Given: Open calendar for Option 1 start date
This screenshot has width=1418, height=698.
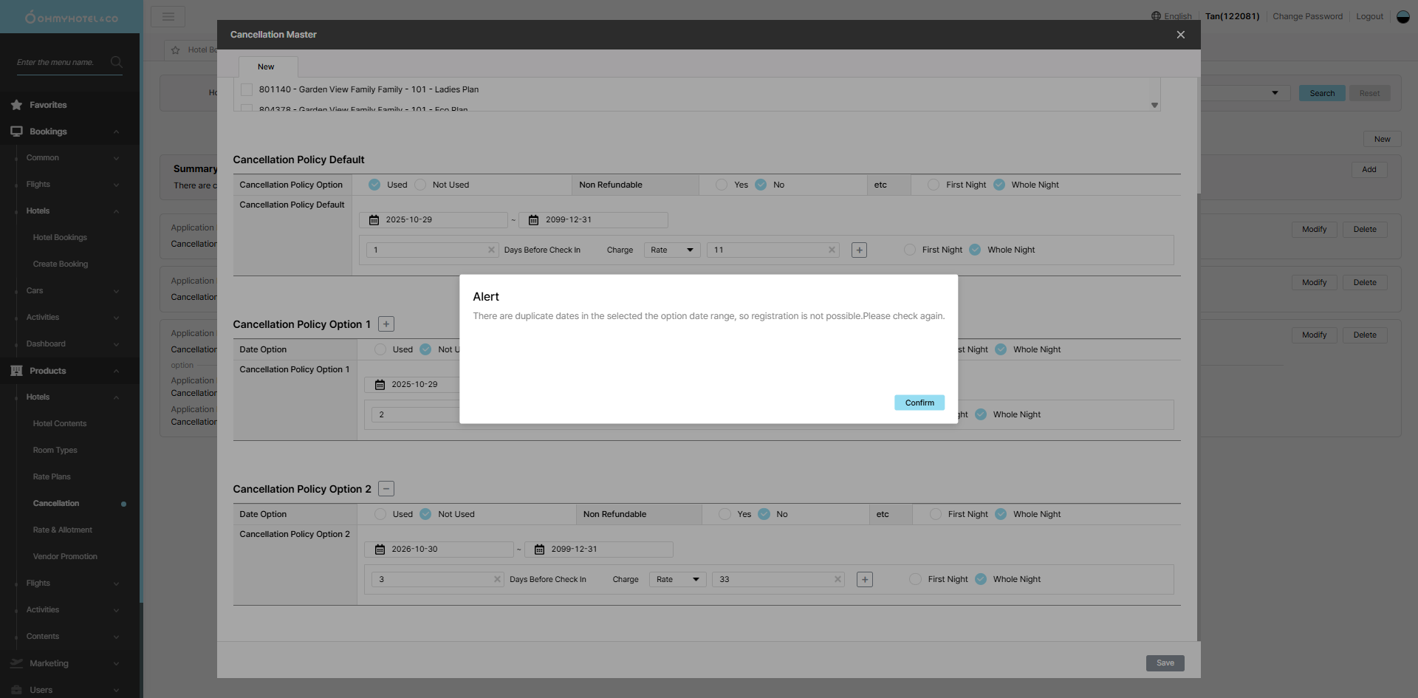Looking at the screenshot, I should click(380, 385).
